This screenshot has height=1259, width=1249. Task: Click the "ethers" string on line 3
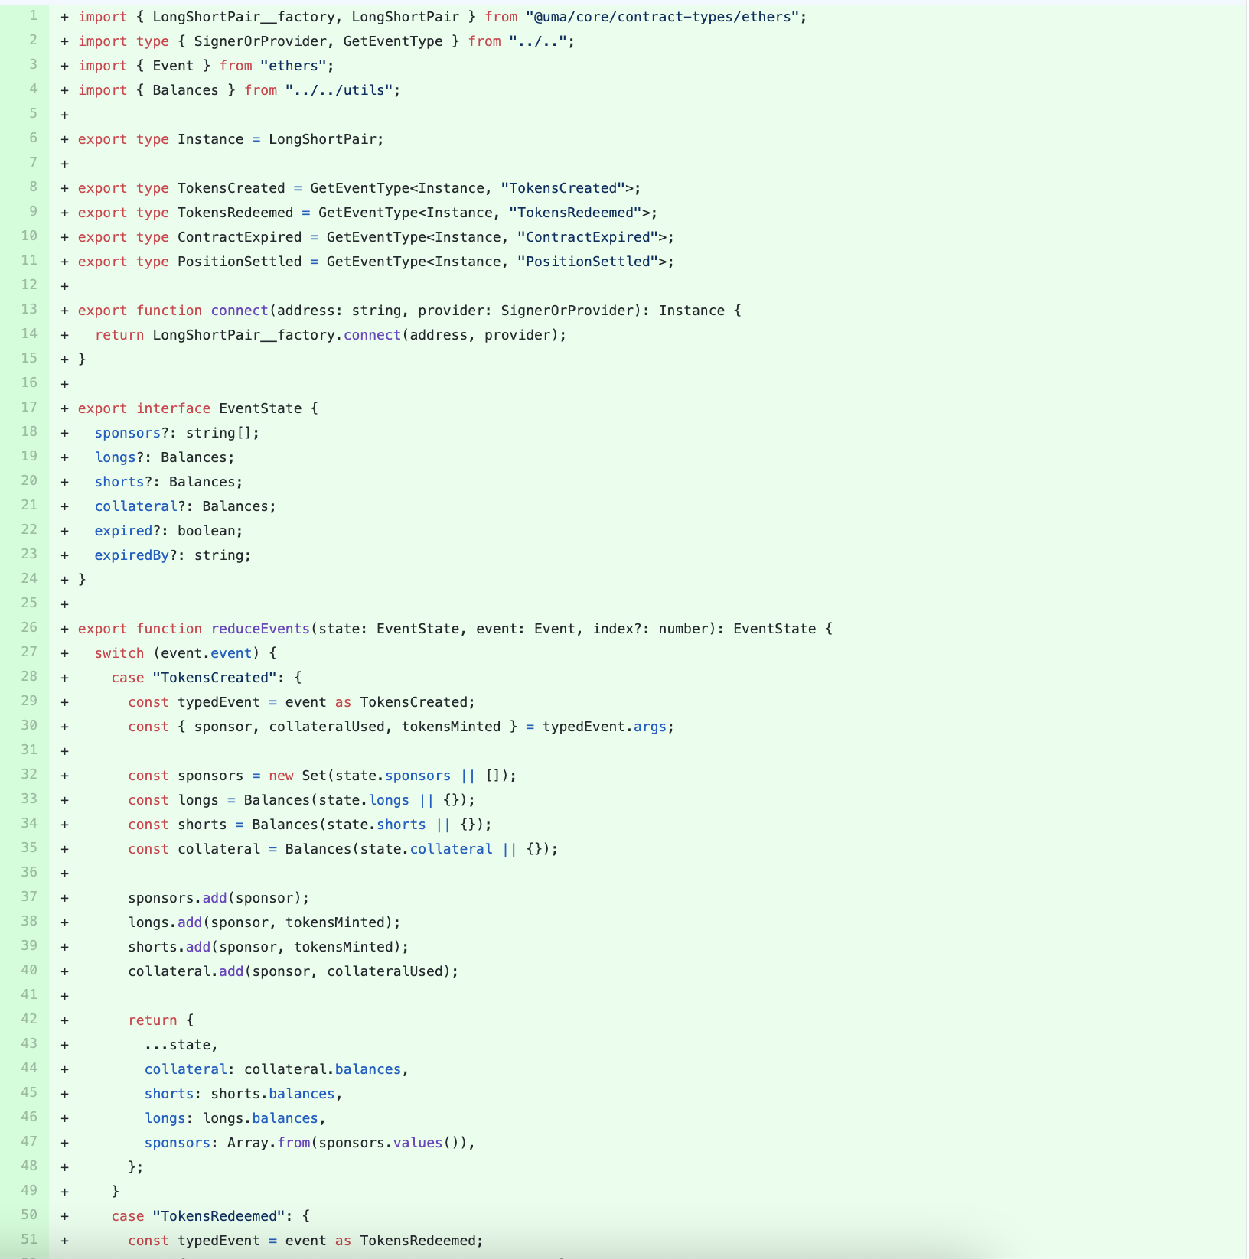point(293,66)
